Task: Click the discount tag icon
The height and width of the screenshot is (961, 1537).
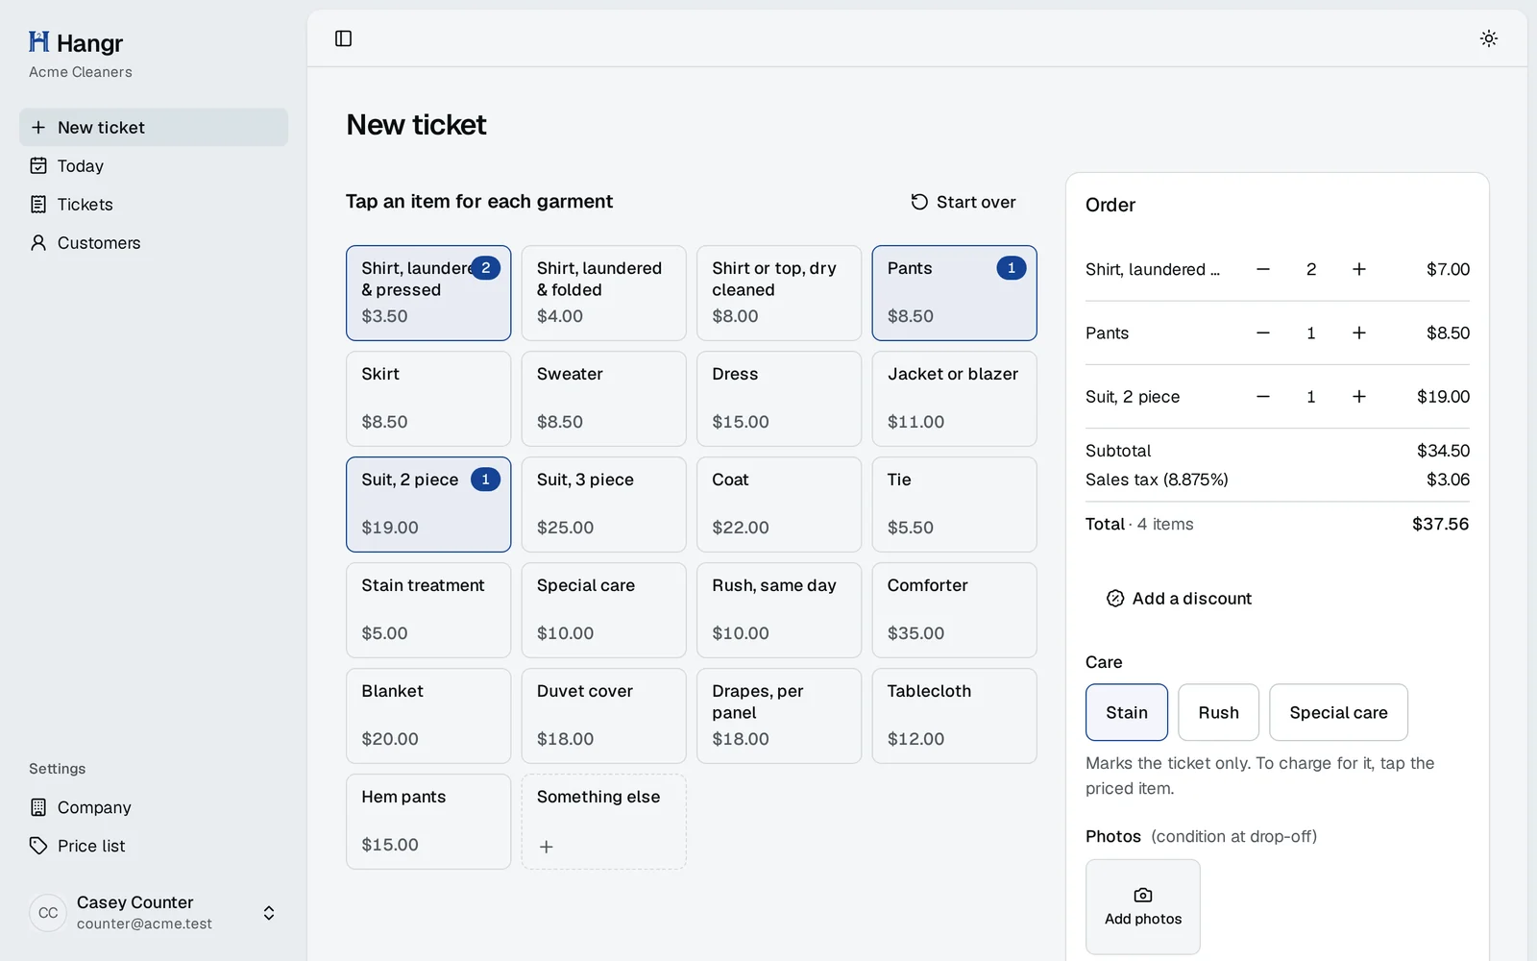Action: [1115, 598]
